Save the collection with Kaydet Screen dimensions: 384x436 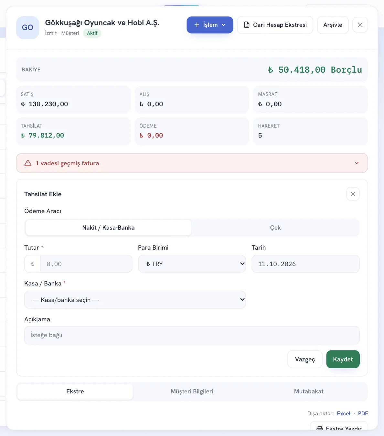tap(343, 359)
